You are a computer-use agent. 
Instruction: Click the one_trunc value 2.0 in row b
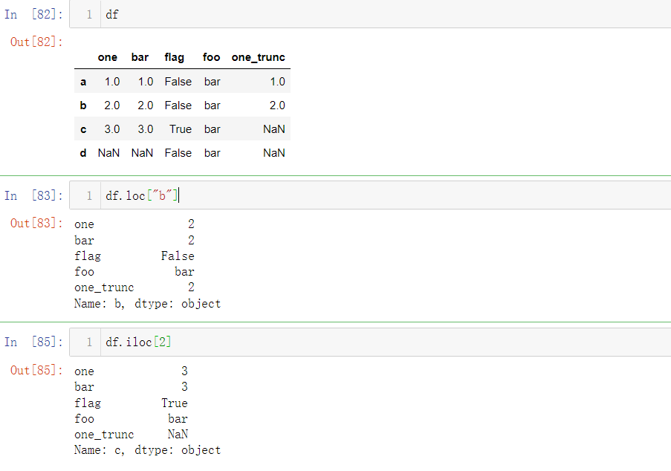(277, 105)
